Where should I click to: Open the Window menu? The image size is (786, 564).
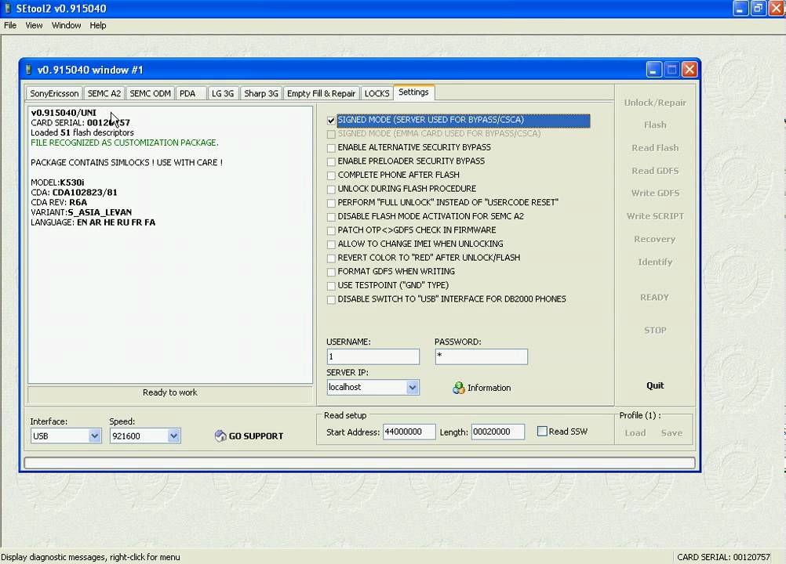(x=66, y=25)
